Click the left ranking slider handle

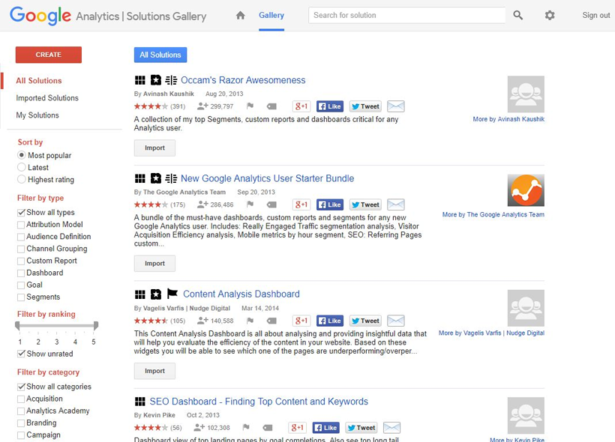pyautogui.click(x=17, y=325)
